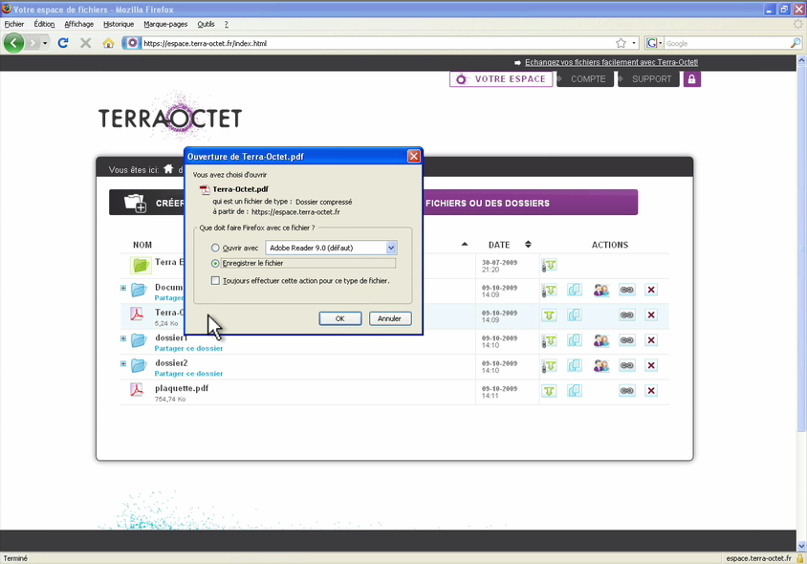Screen dimensions: 807x564
Task: Click 'Echangez vos fichiers facilement' link
Action: point(611,62)
